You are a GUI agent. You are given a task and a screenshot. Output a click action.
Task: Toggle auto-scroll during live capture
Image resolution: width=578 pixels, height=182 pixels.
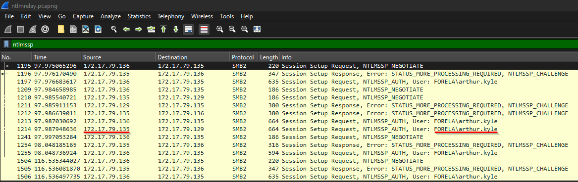click(188, 30)
